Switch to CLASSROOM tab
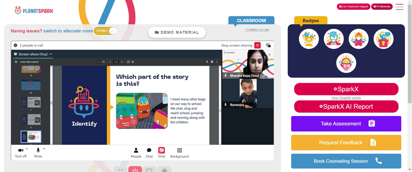The width and height of the screenshot is (412, 172). pos(251,21)
